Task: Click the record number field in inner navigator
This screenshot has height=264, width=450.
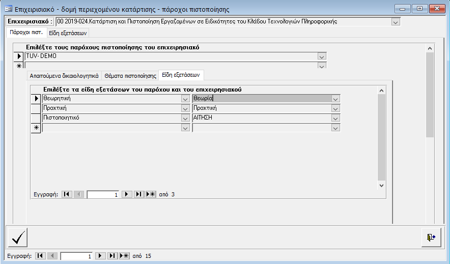Action: click(103, 194)
